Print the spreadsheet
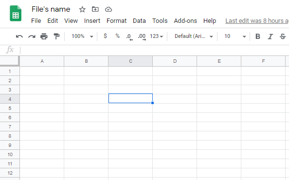289x180 pixels. point(44,36)
